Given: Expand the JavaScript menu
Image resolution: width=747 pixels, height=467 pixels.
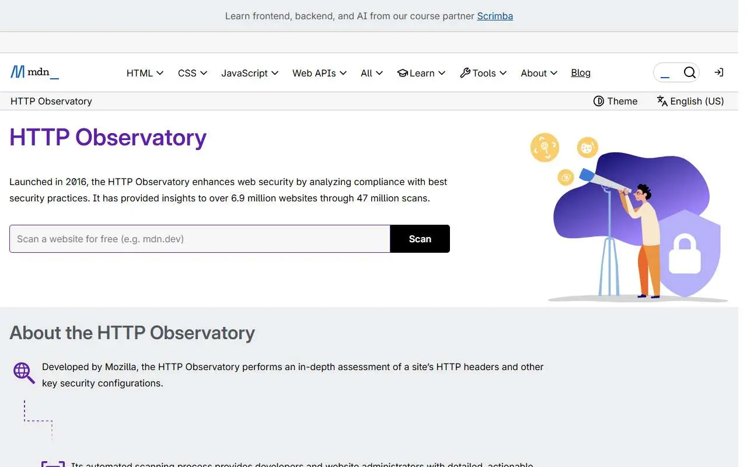Looking at the screenshot, I should click(x=250, y=73).
